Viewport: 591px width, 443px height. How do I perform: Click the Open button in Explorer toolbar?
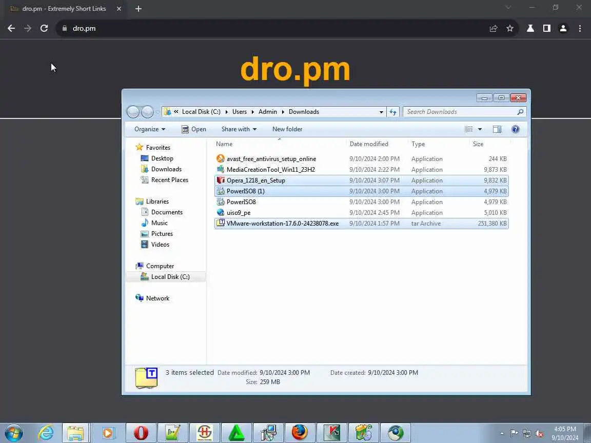194,129
